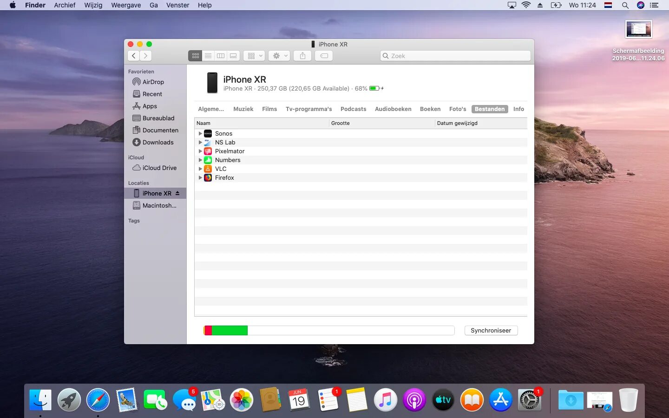Expand the Numbers disclosure triangle
Viewport: 669px width, 418px height.
pos(200,160)
